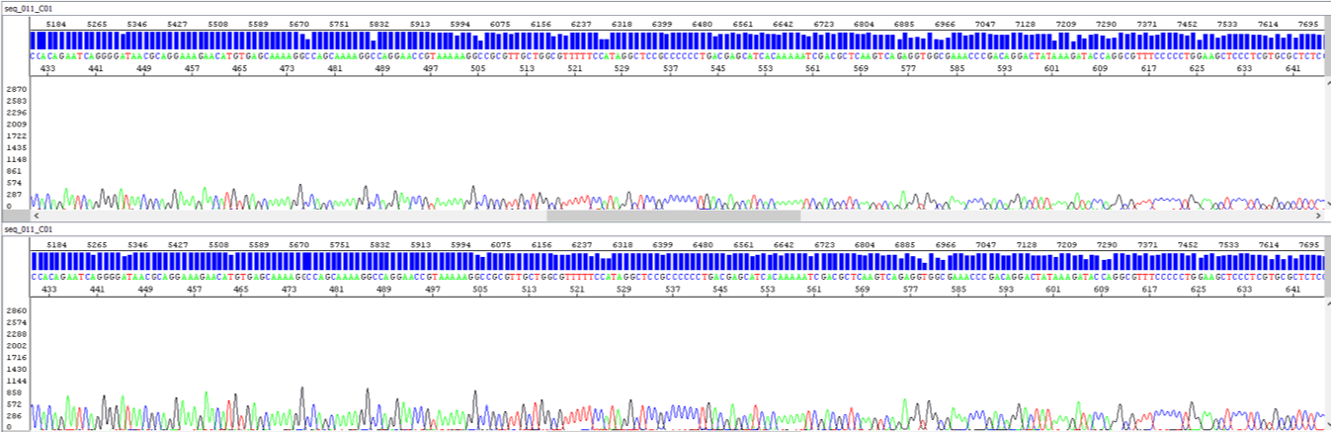Click the top panel's horizontal scrollbar thumb
The height and width of the screenshot is (432, 1331).
(673, 215)
